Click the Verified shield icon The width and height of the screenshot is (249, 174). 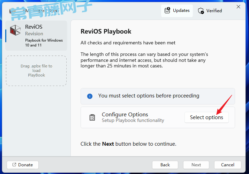pyautogui.click(x=201, y=11)
